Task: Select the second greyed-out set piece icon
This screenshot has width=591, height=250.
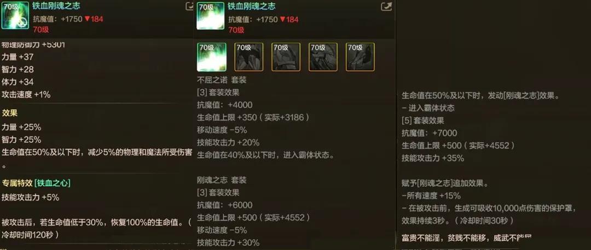Action: 286,57
